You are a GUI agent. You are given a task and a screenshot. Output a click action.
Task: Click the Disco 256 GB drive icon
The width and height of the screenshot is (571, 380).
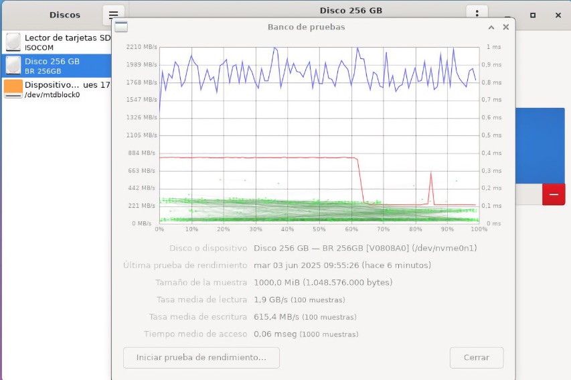[x=13, y=66]
